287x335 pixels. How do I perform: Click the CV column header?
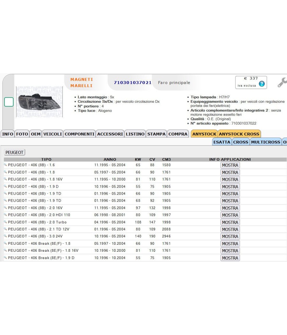(152, 160)
